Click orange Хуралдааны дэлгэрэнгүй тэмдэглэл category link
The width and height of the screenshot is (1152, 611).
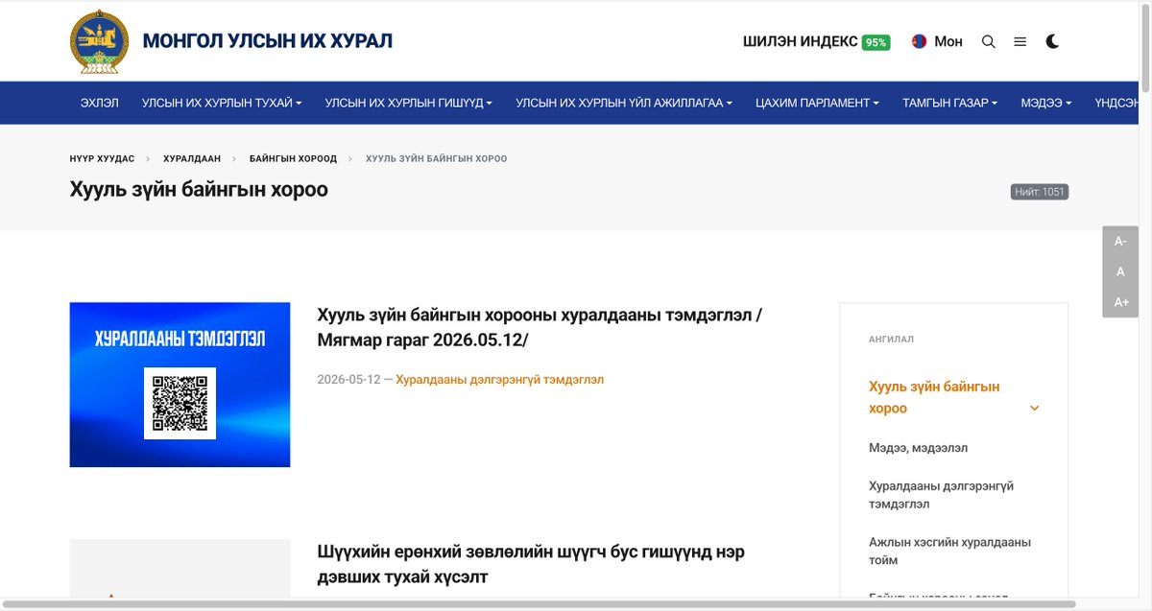point(499,380)
